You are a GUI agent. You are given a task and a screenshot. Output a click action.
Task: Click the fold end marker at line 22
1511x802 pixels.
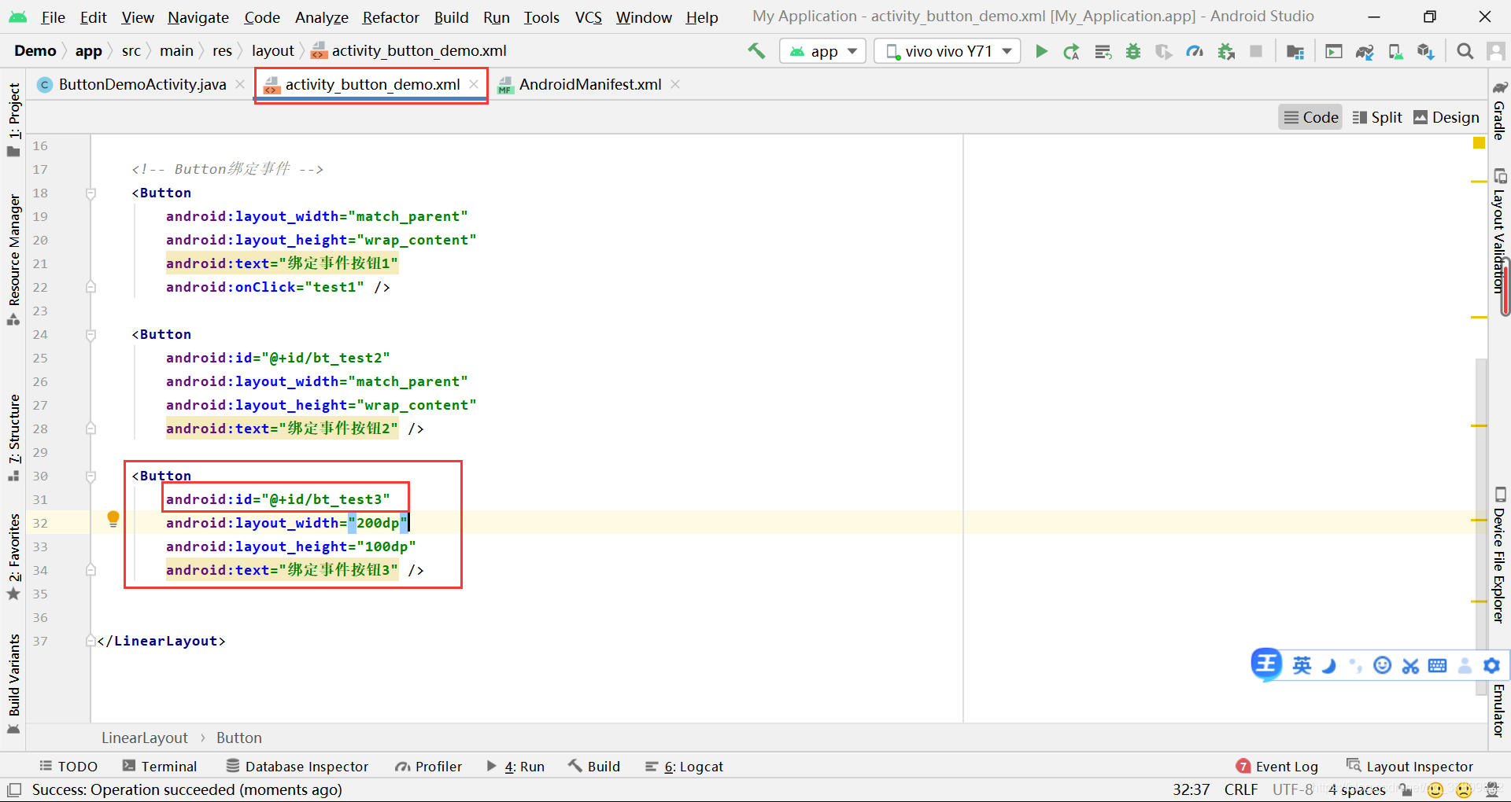[91, 287]
